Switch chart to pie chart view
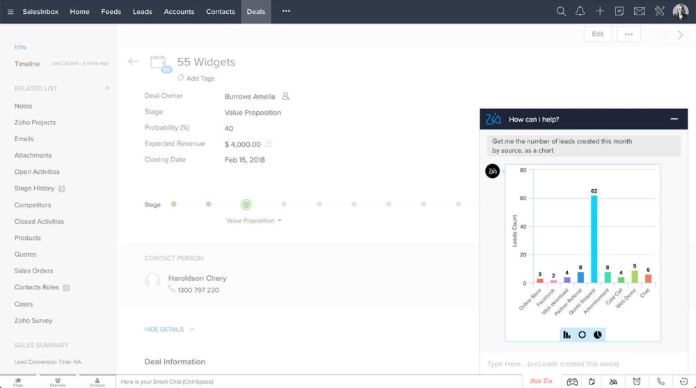The height and width of the screenshot is (388, 696). click(598, 334)
